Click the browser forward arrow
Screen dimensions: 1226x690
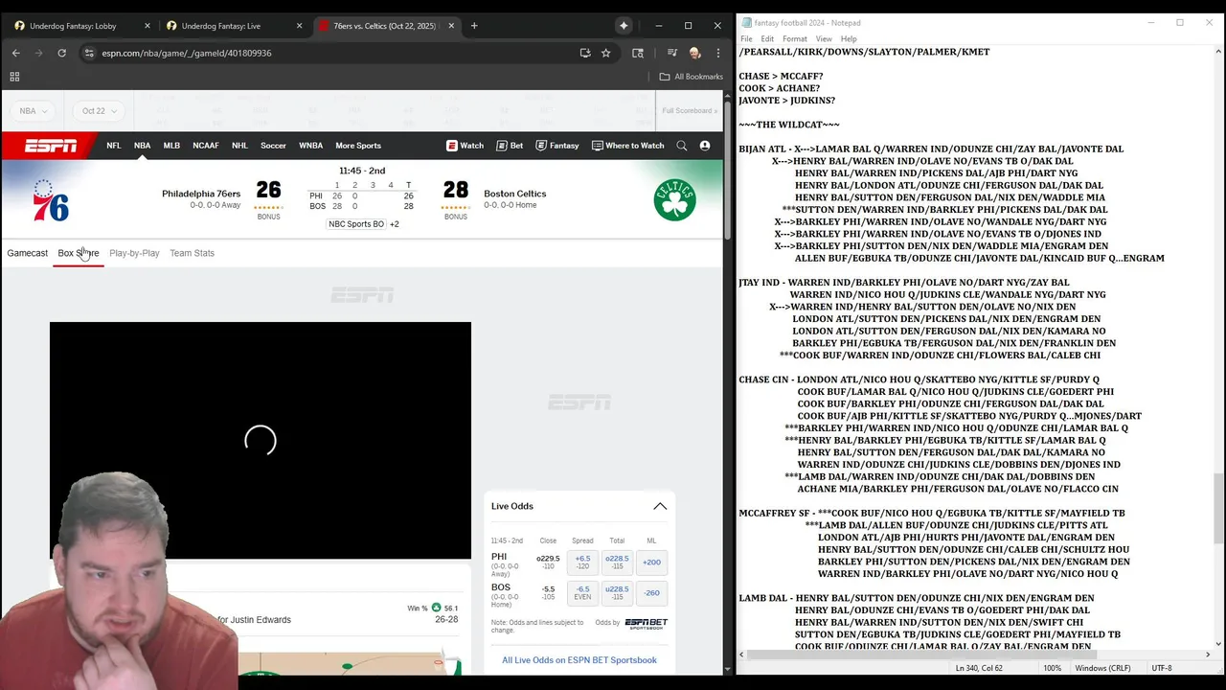point(39,53)
